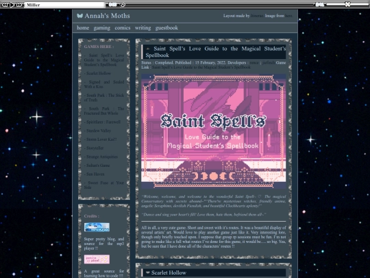Jump to Storm Lover Kai!! in sidebar

[100, 139]
